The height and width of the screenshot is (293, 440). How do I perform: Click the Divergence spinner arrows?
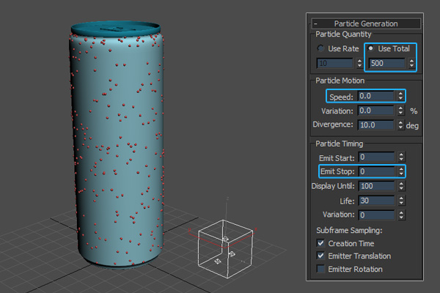click(400, 125)
